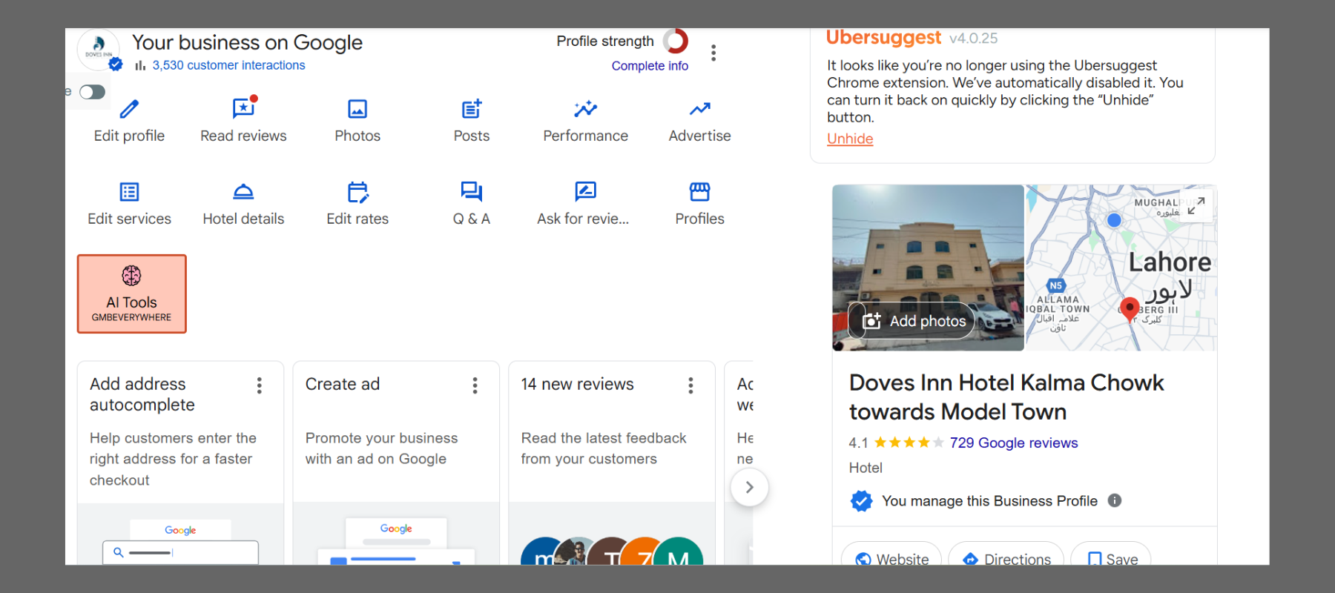Open Hotel details icon

(243, 193)
